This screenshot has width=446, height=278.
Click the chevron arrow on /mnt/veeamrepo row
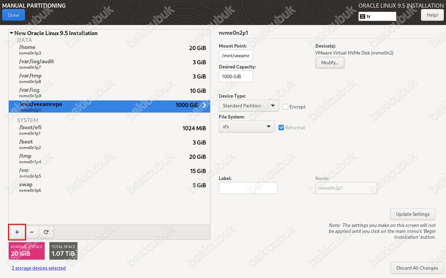(204, 105)
